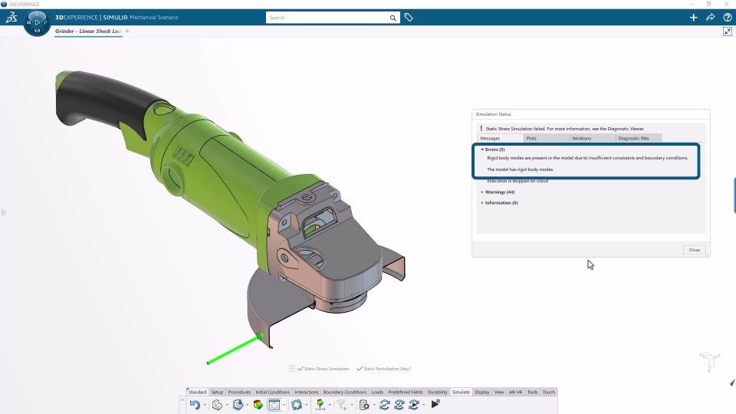The height and width of the screenshot is (414, 736).
Task: Expand the left side panel arrow
Action: (x=3, y=212)
